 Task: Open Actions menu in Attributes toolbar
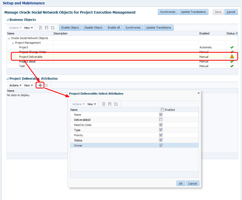click(x=15, y=85)
